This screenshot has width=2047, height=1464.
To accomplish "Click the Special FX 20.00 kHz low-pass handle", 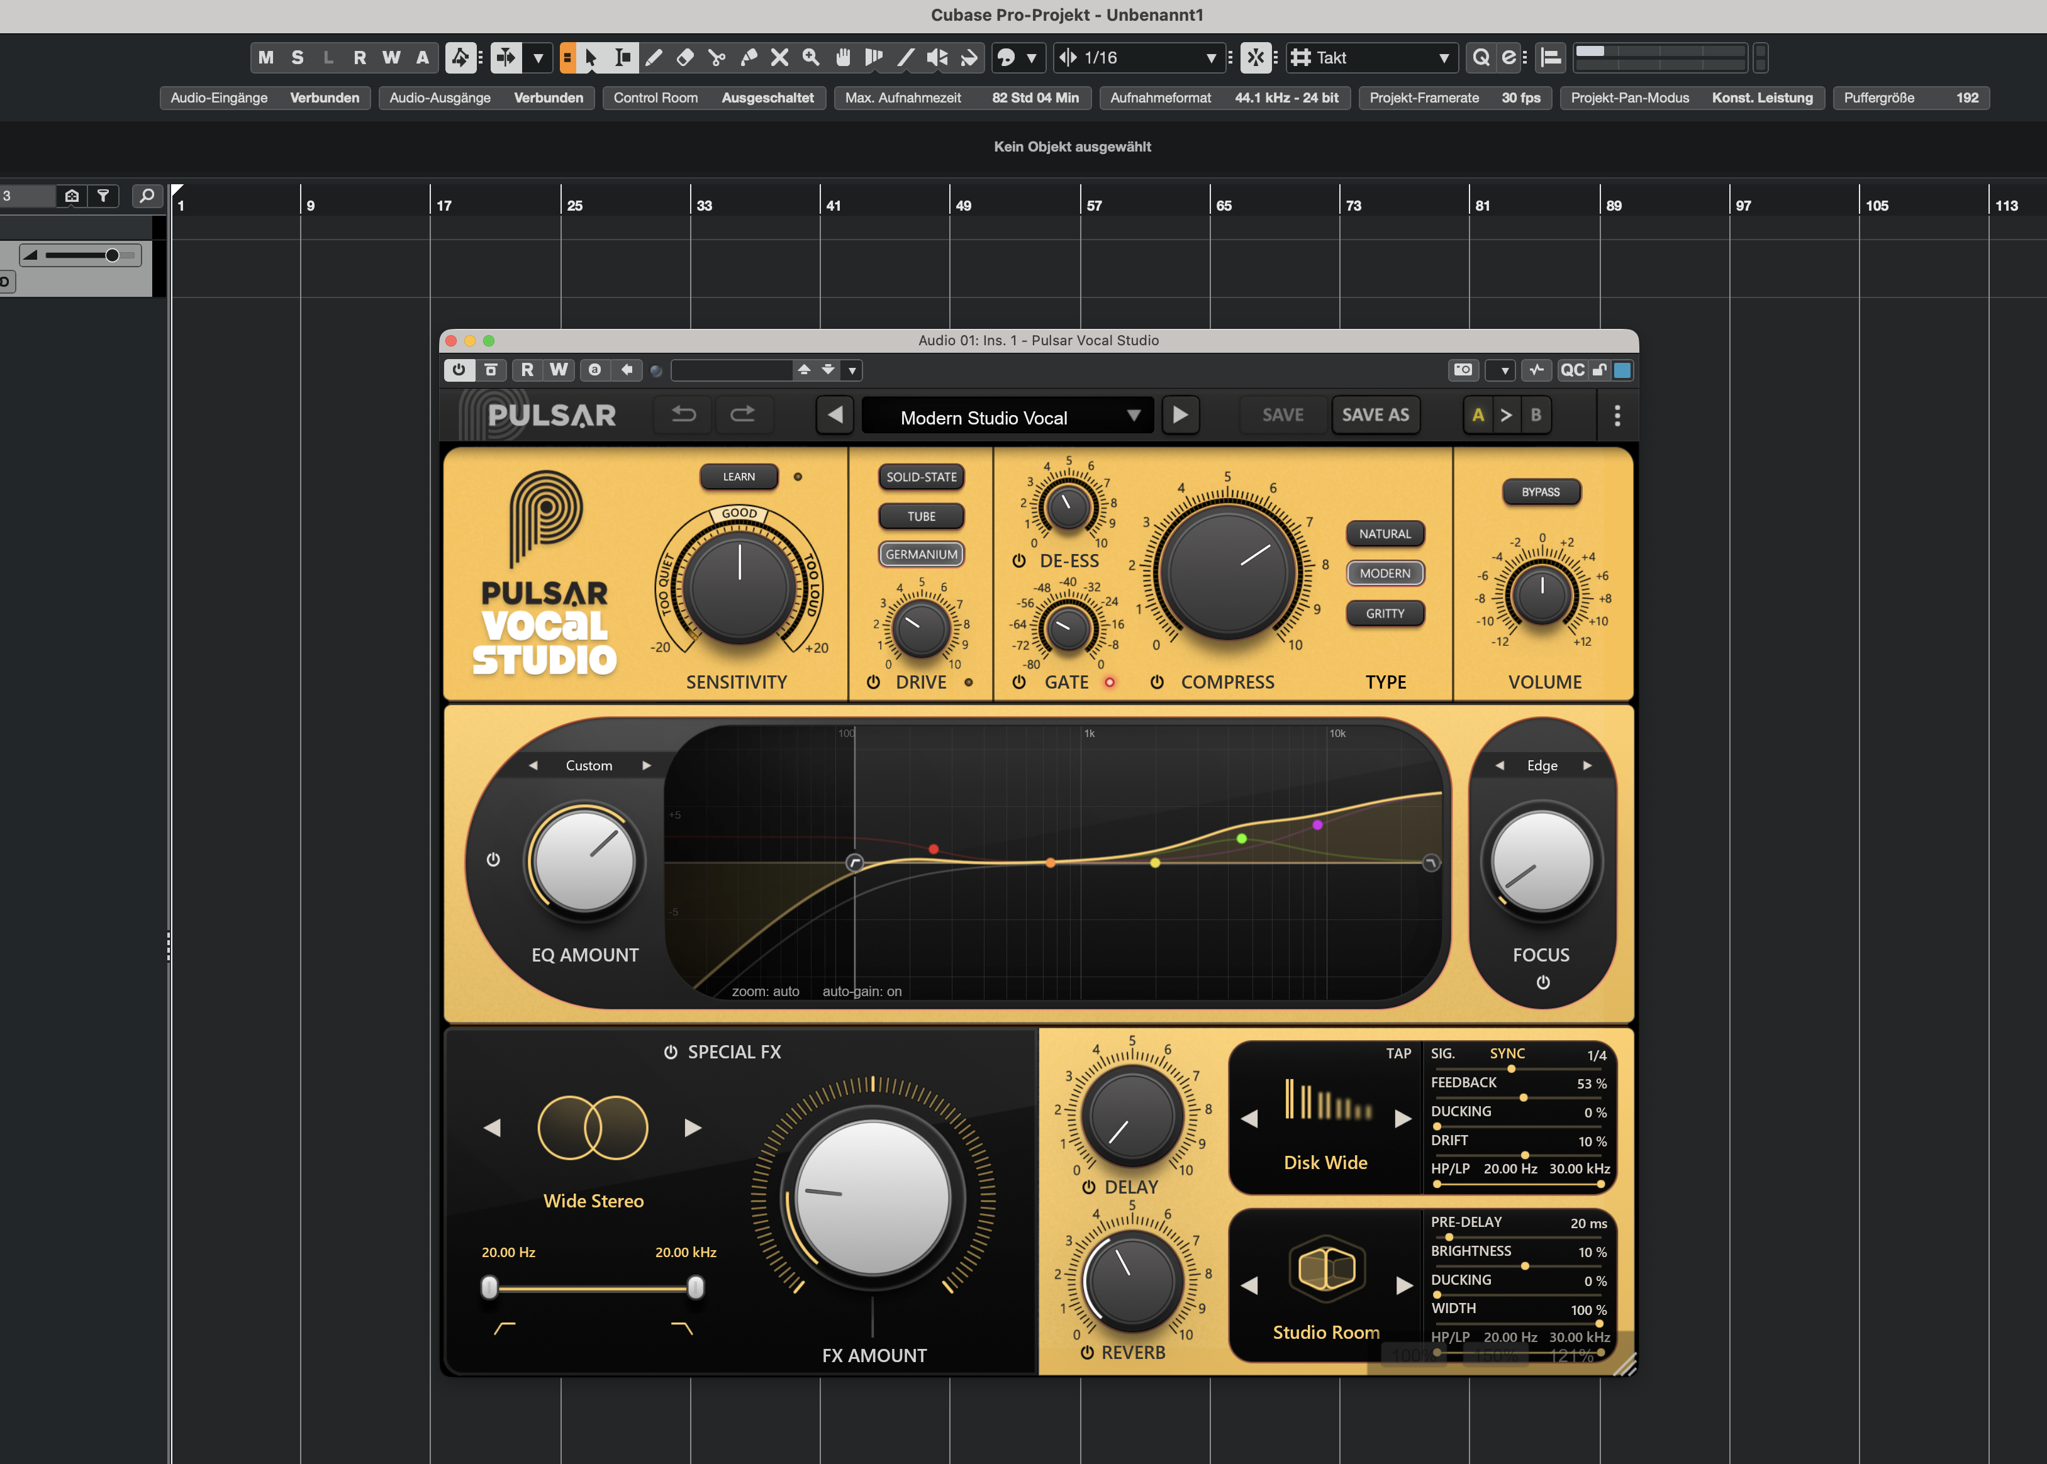I will pyautogui.click(x=695, y=1287).
